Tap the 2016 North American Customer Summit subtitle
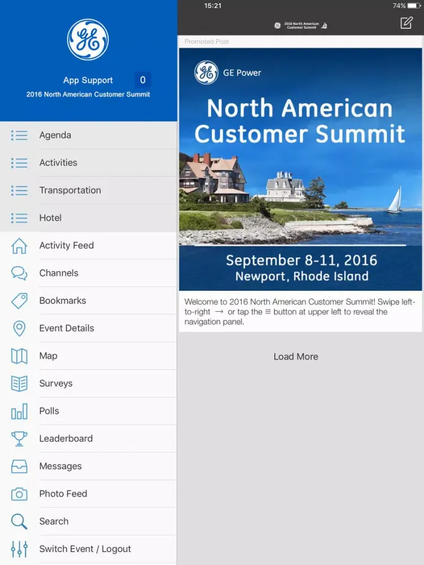The width and height of the screenshot is (424, 565). tap(88, 94)
